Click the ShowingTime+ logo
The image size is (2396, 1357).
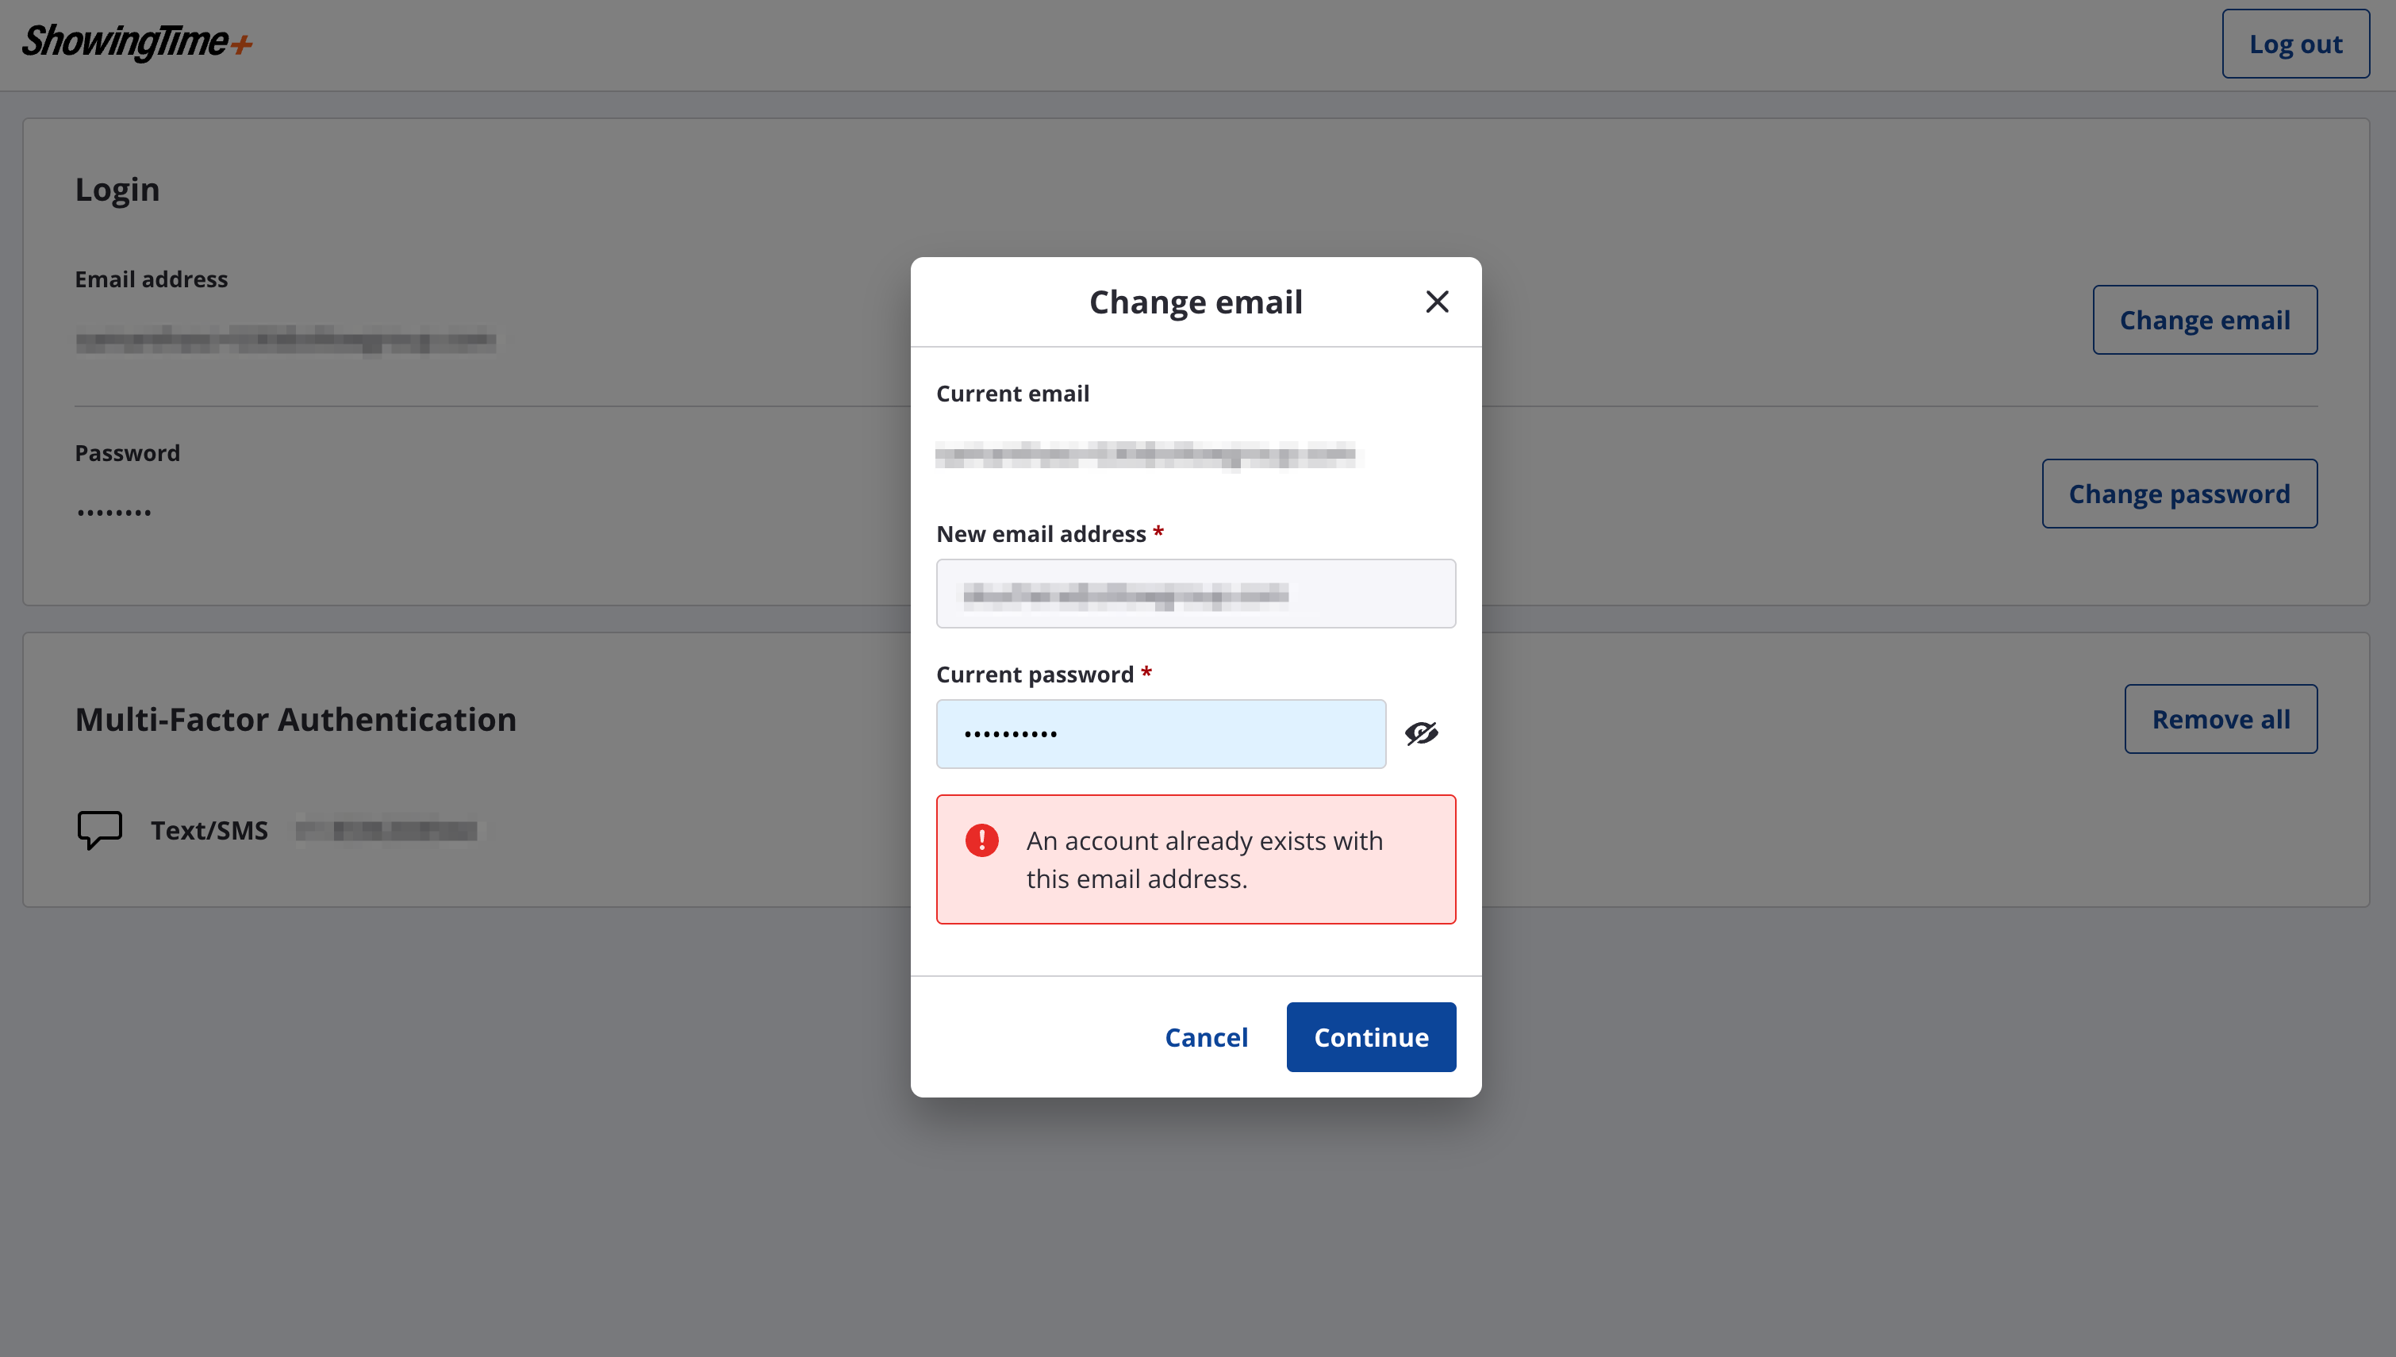click(x=137, y=43)
